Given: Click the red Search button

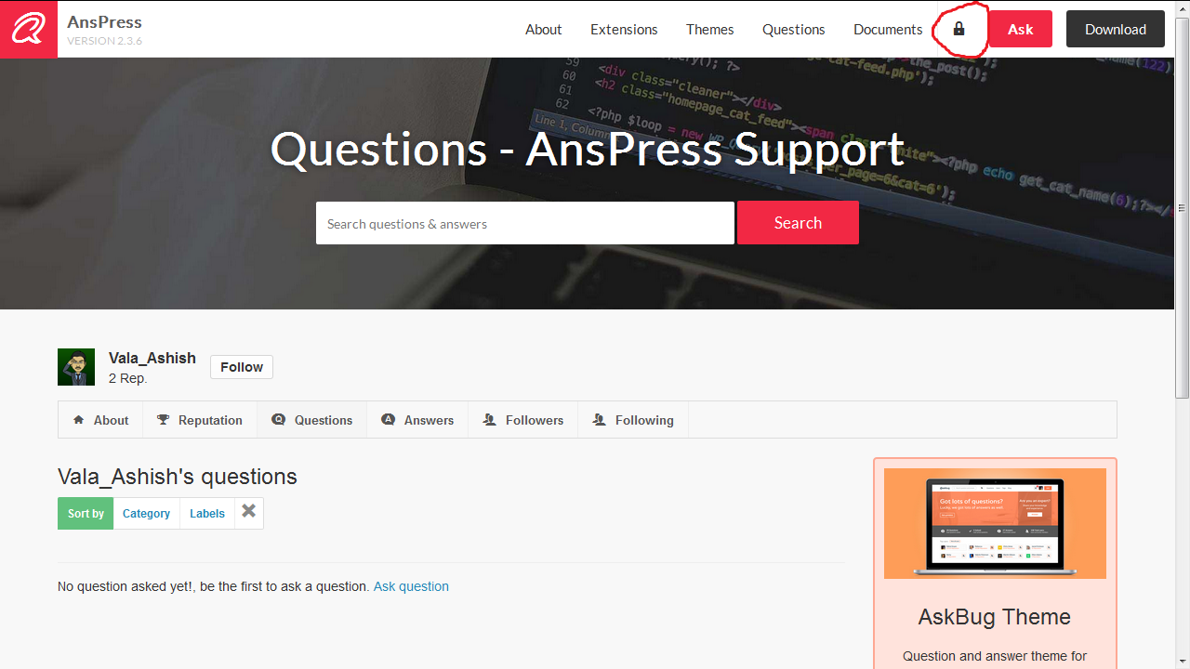Looking at the screenshot, I should tap(798, 223).
